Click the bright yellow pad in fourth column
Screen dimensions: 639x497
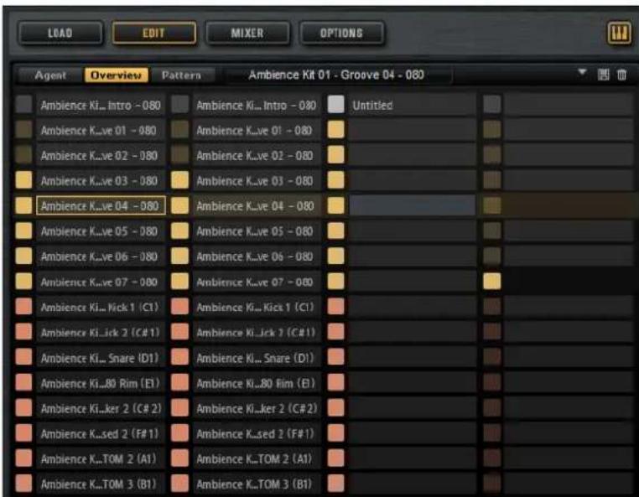(x=492, y=281)
